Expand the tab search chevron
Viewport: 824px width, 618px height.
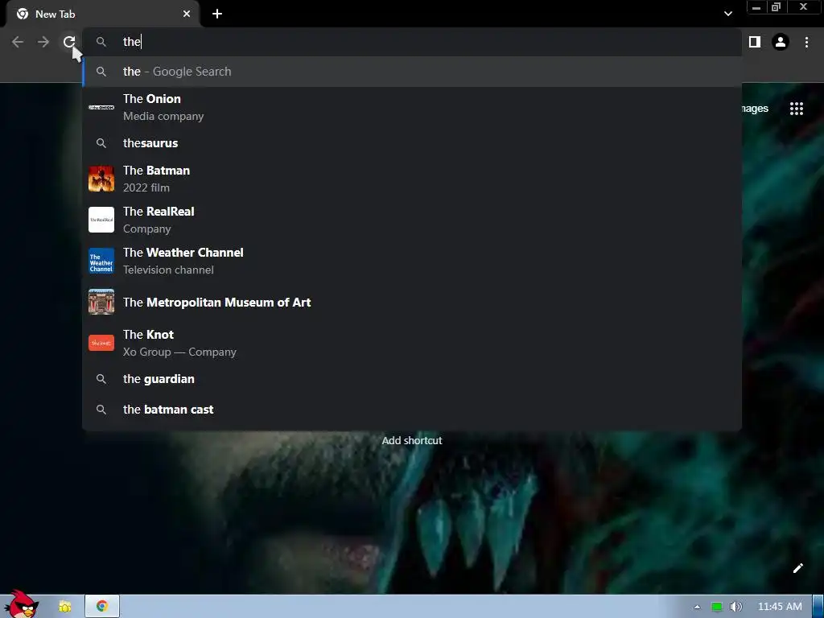click(727, 14)
